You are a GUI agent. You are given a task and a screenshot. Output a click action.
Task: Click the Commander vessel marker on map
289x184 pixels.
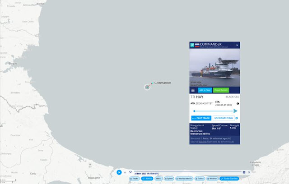coord(147,87)
